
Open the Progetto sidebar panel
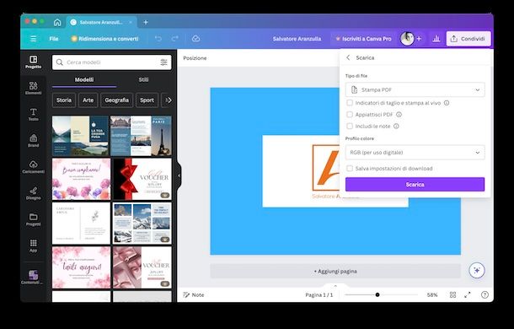point(33,62)
